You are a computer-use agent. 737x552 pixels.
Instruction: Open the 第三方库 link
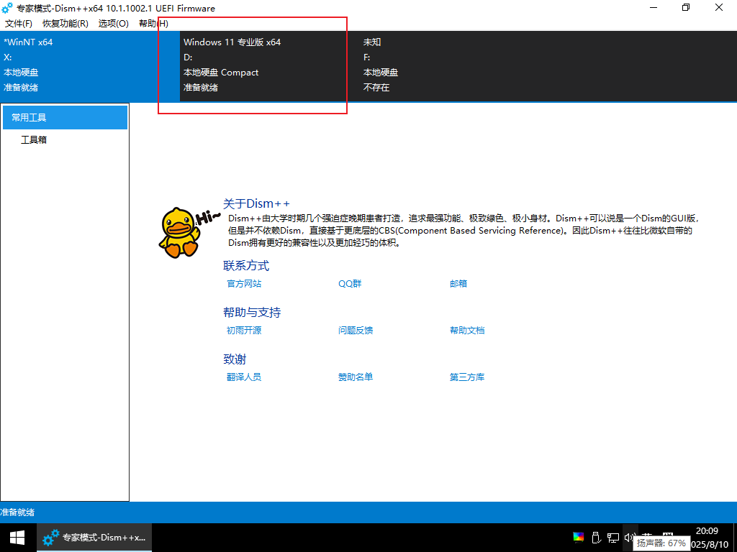(x=467, y=377)
